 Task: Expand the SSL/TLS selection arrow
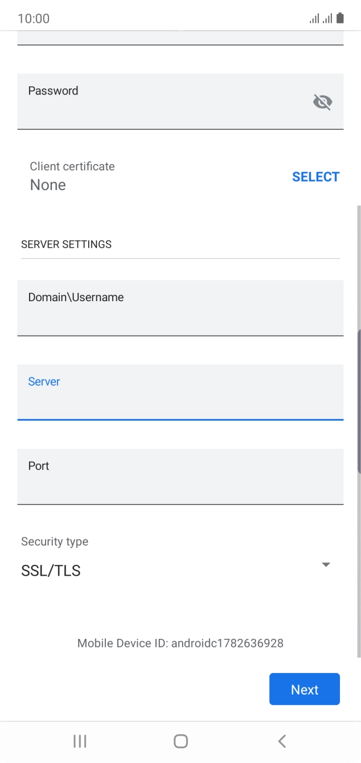(325, 565)
